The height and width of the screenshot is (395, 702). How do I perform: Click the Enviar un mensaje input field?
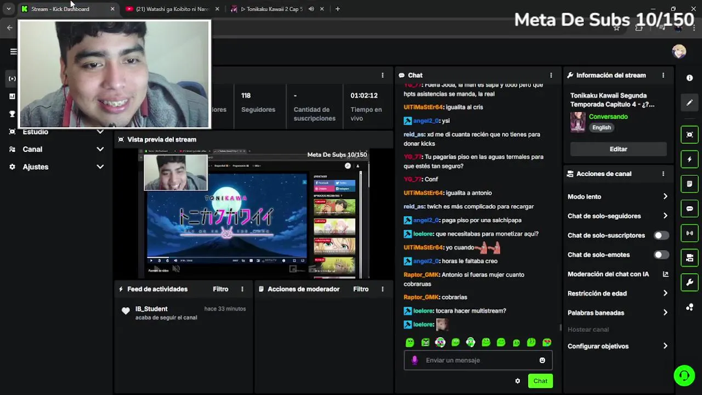click(478, 360)
